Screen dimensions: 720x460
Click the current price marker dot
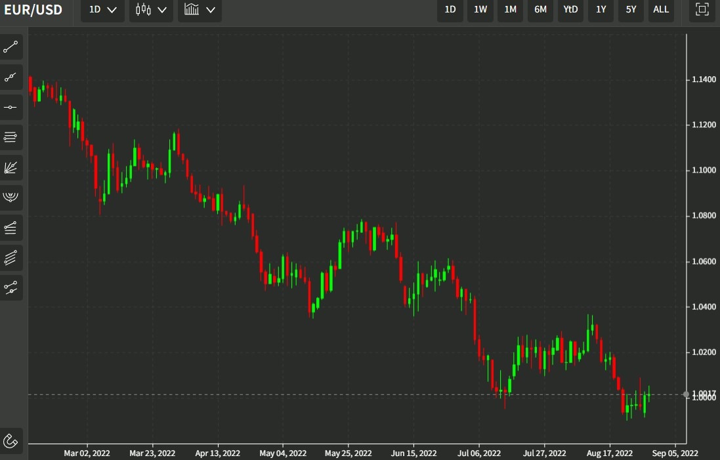(x=686, y=394)
